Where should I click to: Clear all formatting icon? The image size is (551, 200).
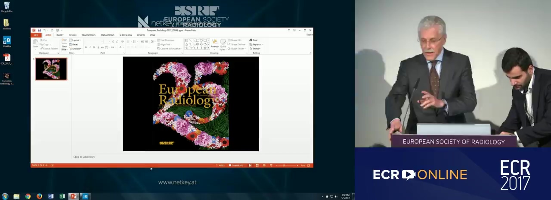point(123,41)
